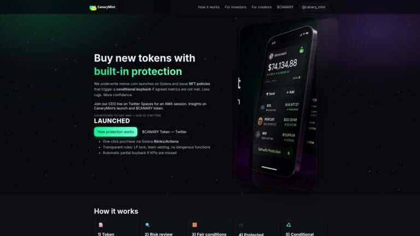Image resolution: width=420 pixels, height=236 pixels.
Task: Tap the + Add button on phone mockup
Action: point(290,92)
